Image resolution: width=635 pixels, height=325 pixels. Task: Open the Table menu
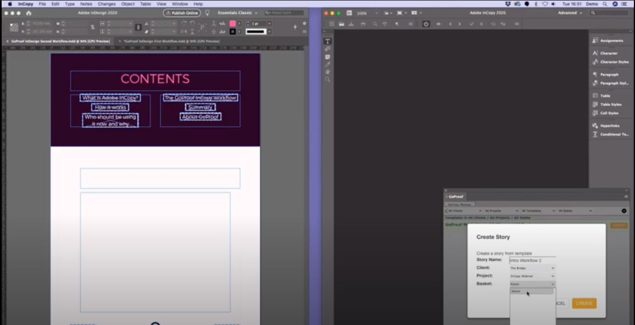[x=145, y=4]
